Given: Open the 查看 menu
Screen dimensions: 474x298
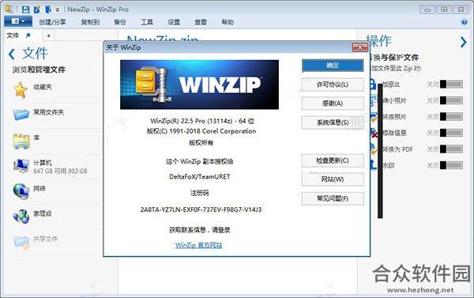Looking at the screenshot, I should pos(201,22).
